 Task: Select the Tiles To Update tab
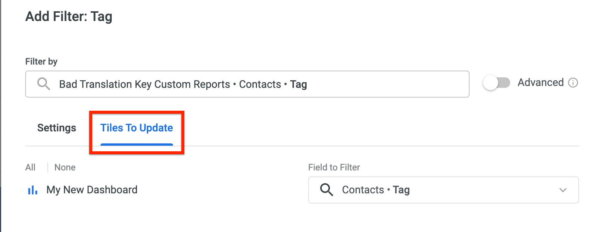pyautogui.click(x=137, y=128)
